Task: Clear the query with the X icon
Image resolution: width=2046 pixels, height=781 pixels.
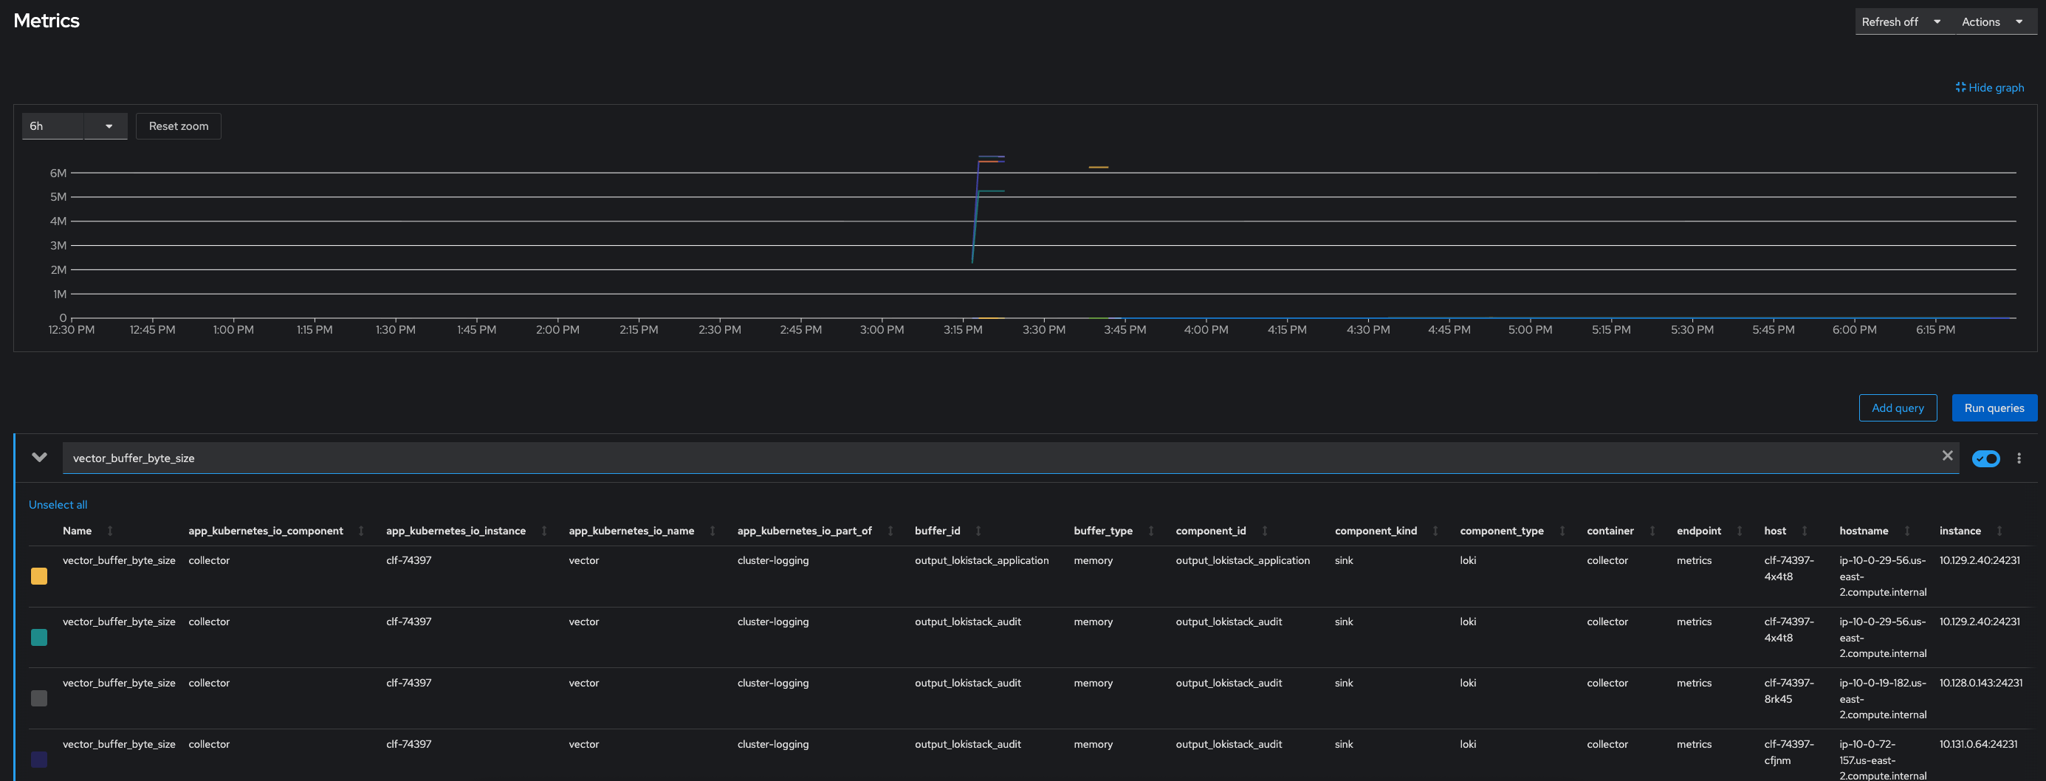Action: 1947,455
